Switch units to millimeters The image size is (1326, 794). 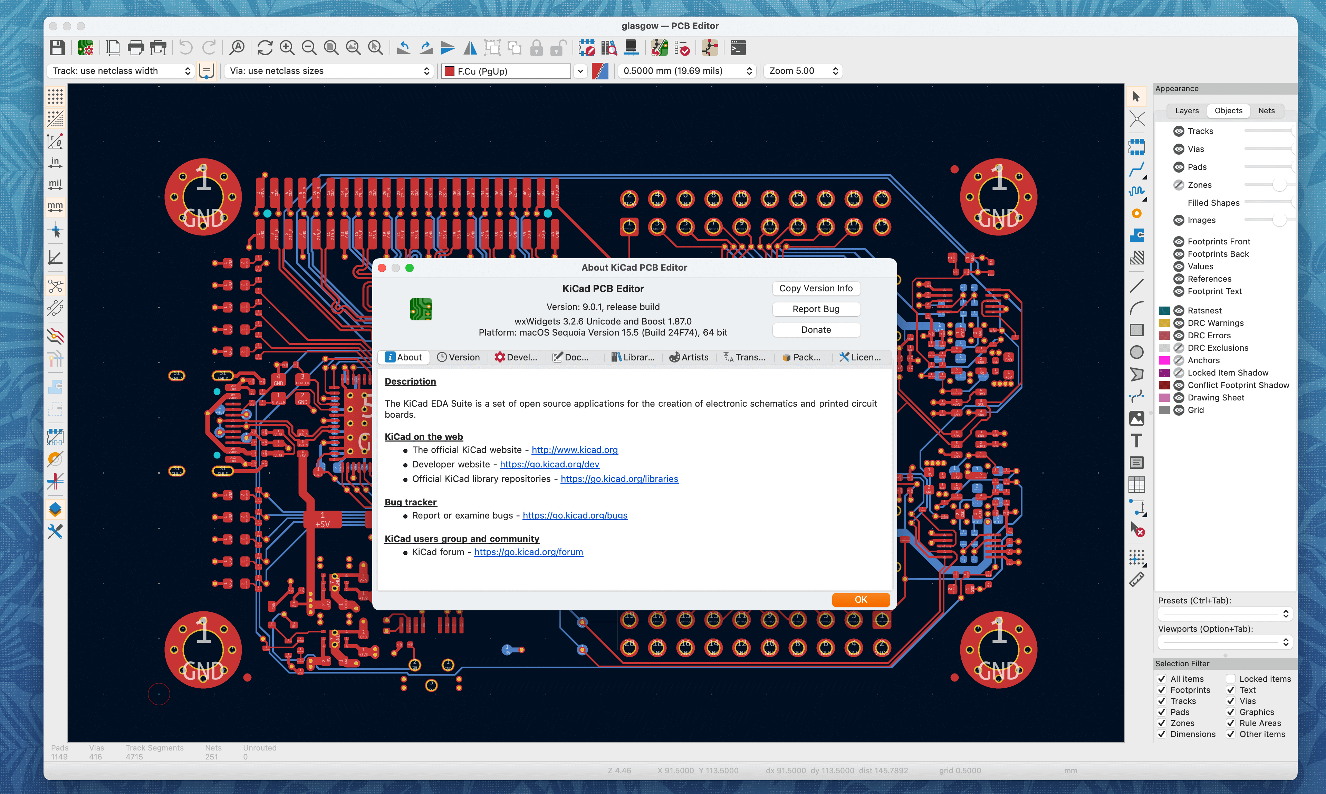coord(55,207)
